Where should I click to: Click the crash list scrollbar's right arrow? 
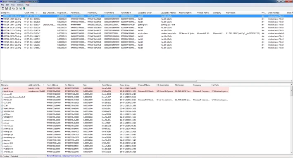[292, 81]
